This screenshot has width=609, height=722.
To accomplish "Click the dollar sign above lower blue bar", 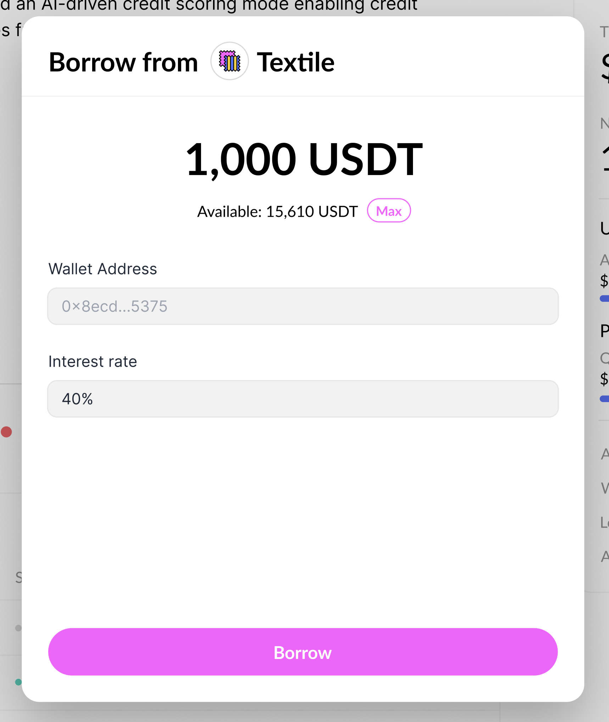I will [x=604, y=378].
